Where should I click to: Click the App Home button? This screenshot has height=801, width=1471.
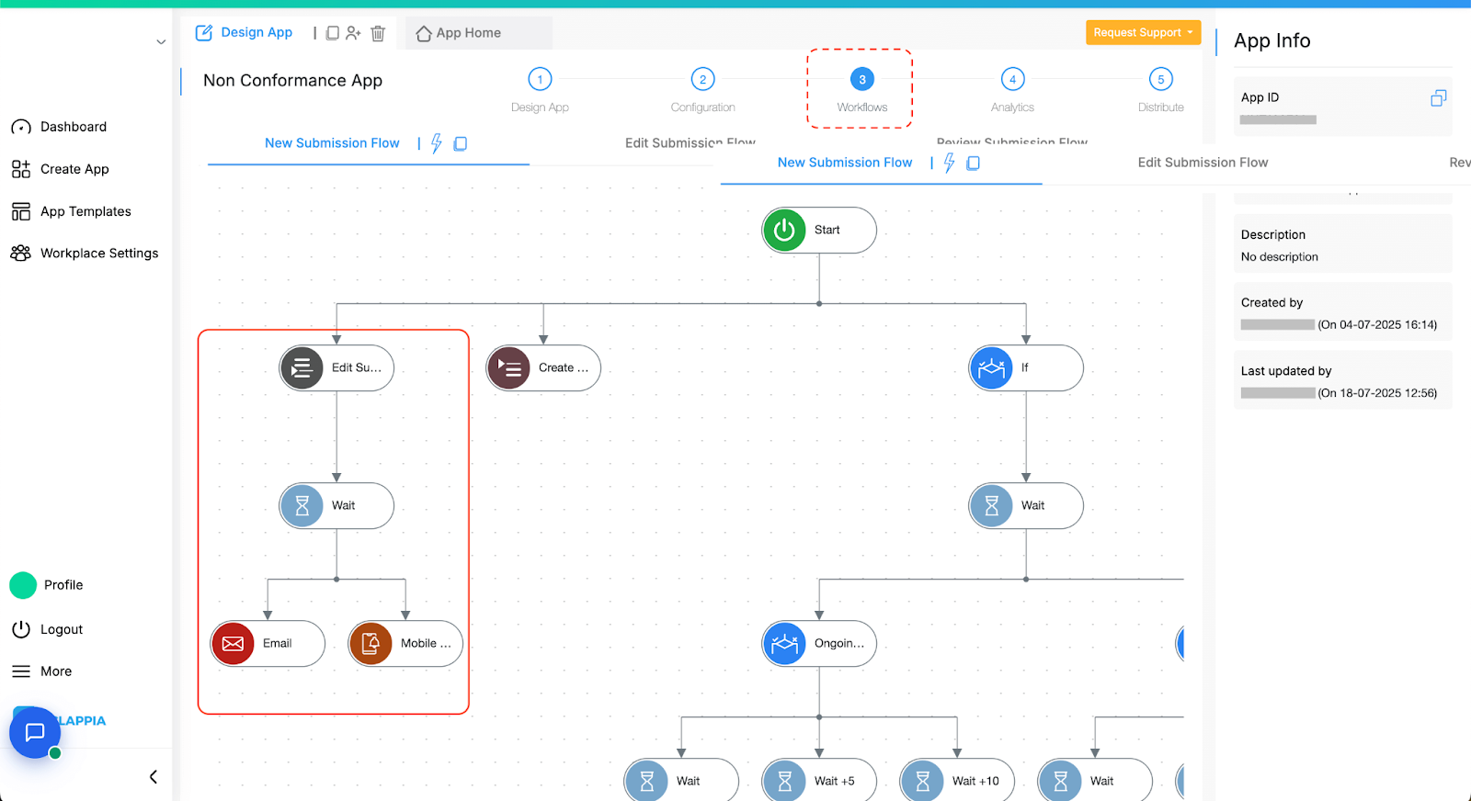478,33
